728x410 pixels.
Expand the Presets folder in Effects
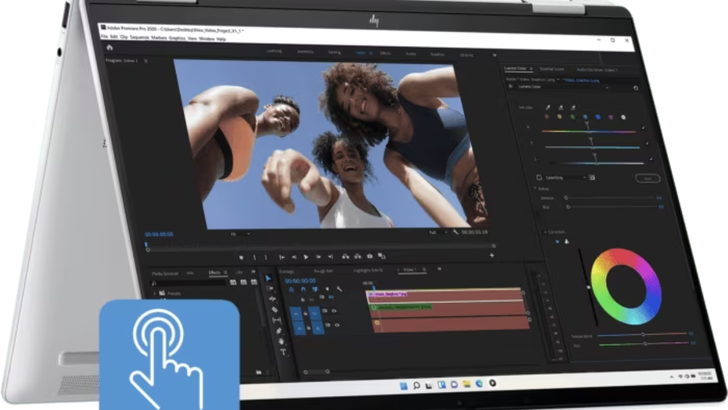click(x=155, y=293)
